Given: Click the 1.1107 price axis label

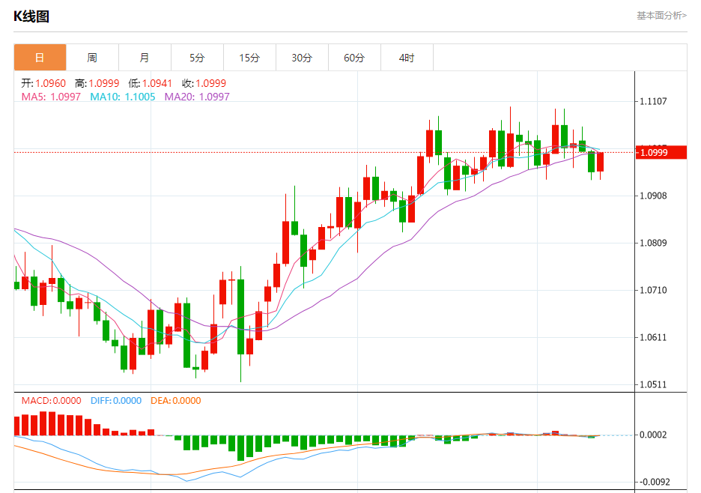Looking at the screenshot, I should [653, 102].
